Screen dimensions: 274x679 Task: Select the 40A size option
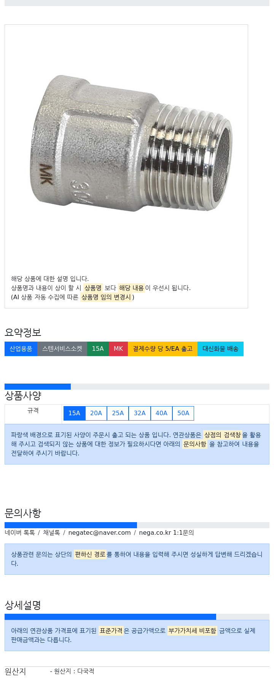point(161,413)
